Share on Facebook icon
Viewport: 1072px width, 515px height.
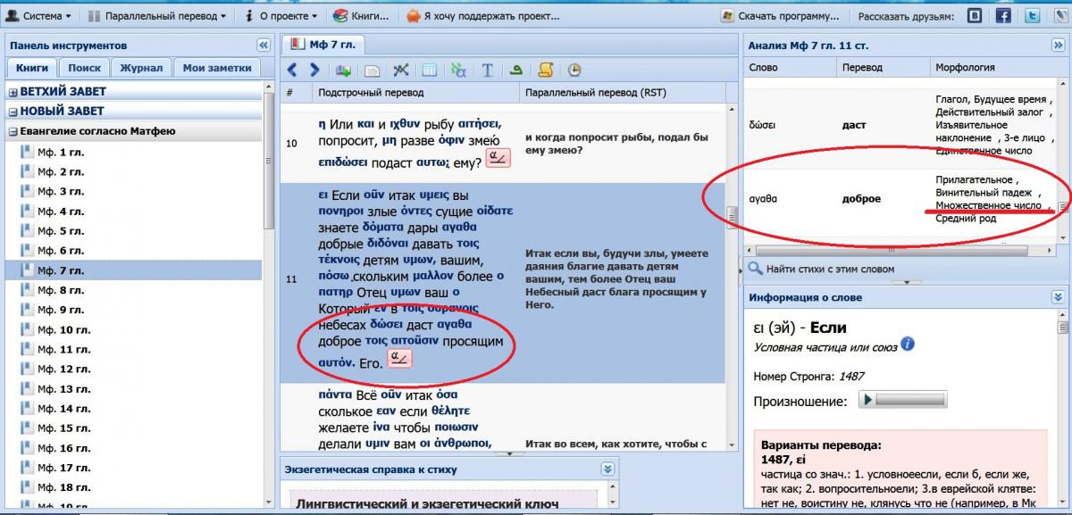pos(1004,15)
